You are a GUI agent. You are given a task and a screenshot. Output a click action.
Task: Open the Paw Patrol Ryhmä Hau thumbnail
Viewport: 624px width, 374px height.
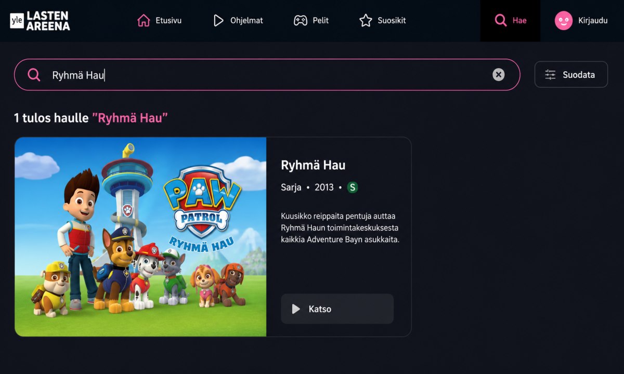pos(140,237)
